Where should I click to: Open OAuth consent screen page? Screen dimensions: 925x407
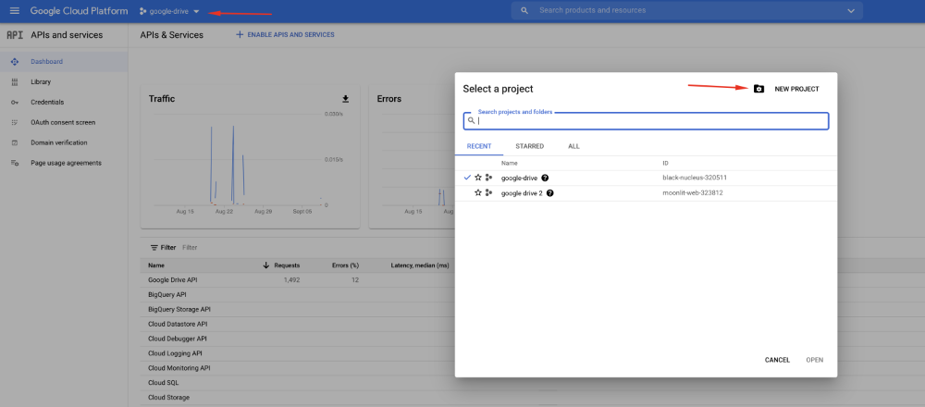64,122
